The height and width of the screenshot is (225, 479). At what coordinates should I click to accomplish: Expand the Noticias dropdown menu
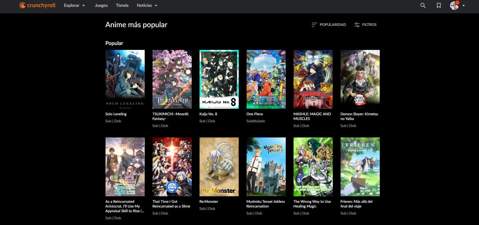147,5
